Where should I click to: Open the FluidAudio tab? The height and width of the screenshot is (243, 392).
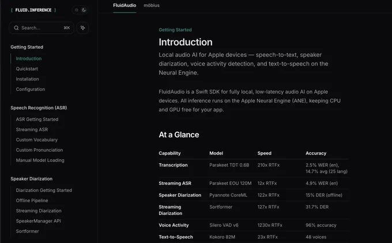point(125,5)
